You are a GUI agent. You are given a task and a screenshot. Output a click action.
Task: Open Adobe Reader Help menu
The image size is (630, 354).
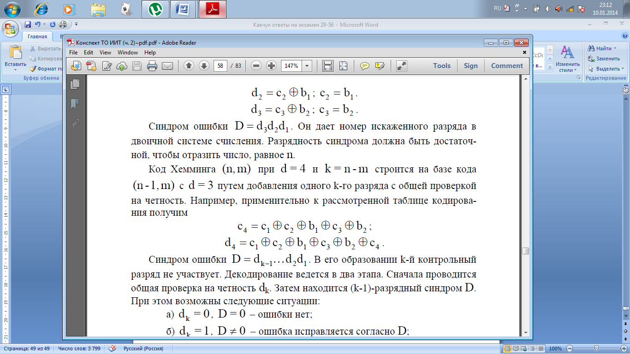coord(150,53)
